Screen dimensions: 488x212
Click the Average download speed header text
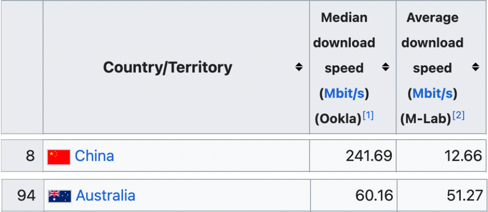(x=432, y=43)
